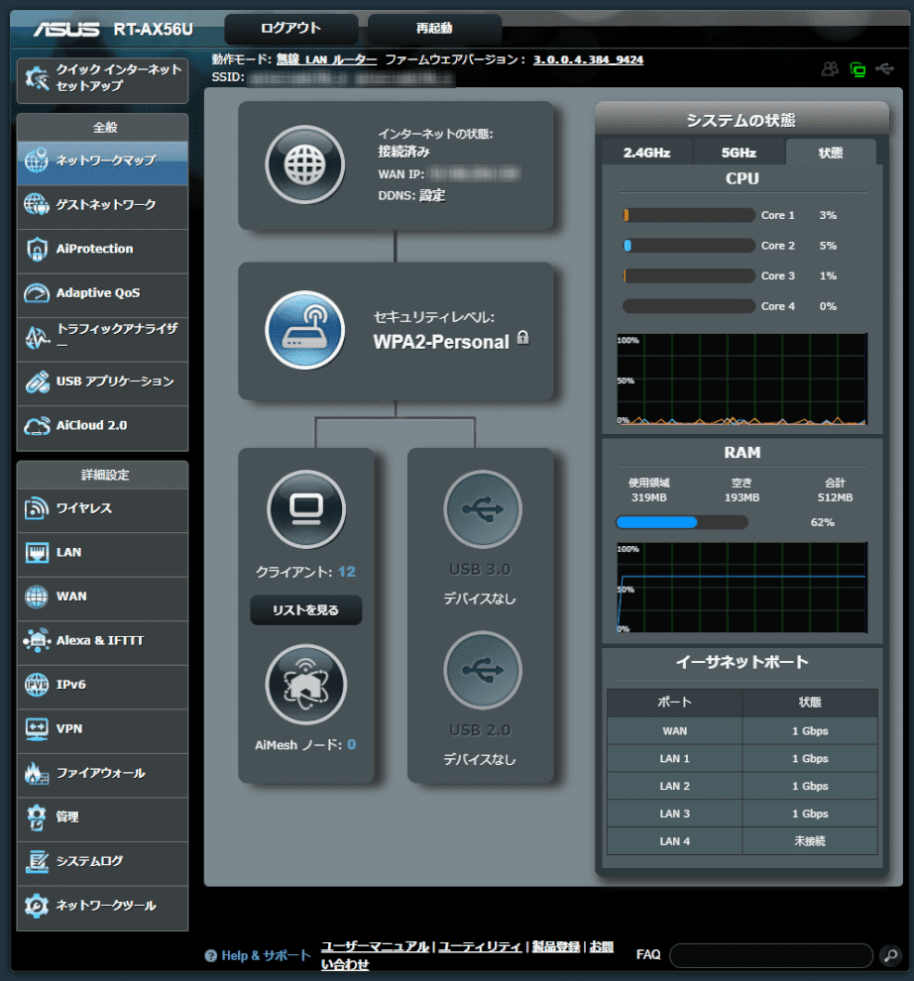Click the 管理 gear icon

37,817
